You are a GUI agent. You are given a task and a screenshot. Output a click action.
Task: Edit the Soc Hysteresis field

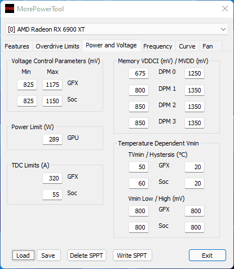[x=195, y=183]
